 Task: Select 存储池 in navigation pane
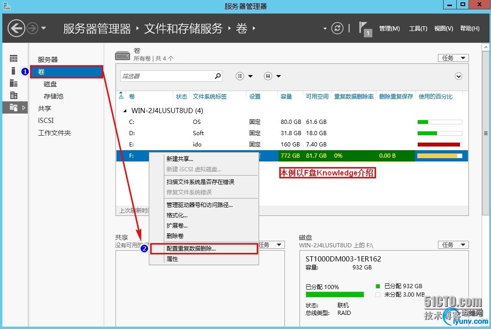click(x=54, y=96)
